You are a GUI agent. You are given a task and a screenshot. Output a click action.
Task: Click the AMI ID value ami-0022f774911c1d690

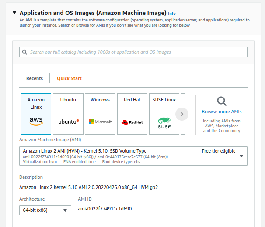[105, 209]
